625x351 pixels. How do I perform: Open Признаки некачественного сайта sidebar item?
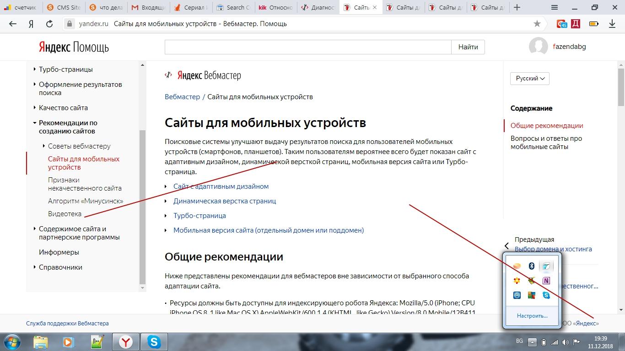pos(85,184)
